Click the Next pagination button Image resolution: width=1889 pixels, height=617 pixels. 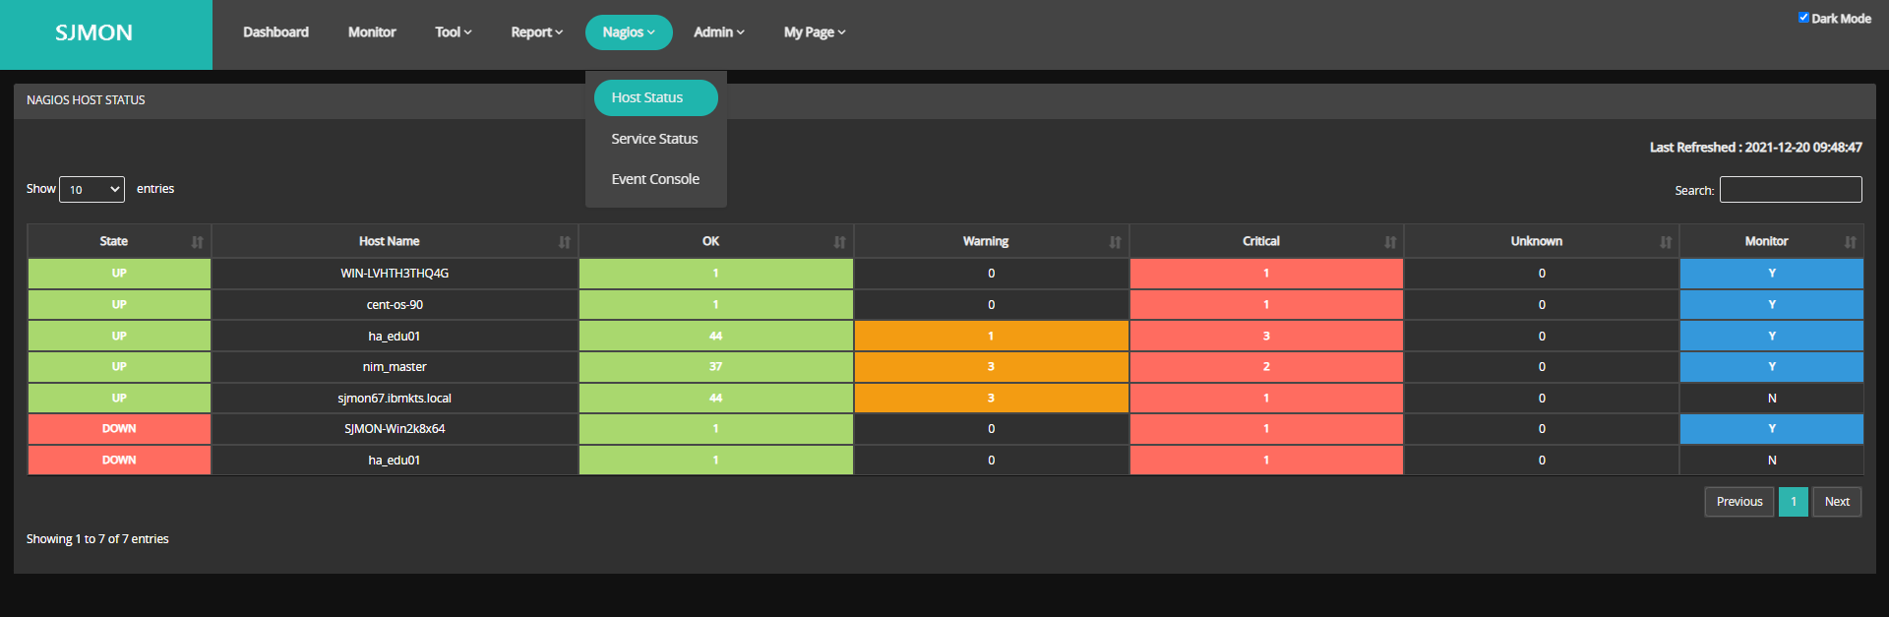1836,502
